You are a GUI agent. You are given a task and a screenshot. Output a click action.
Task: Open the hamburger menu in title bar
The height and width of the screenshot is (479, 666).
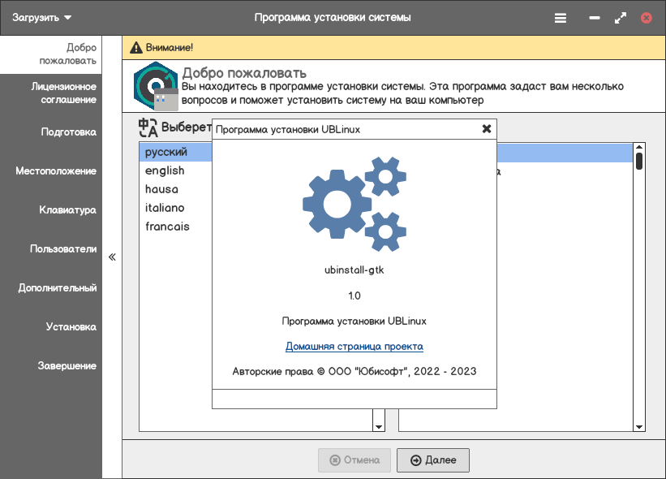pyautogui.click(x=561, y=18)
